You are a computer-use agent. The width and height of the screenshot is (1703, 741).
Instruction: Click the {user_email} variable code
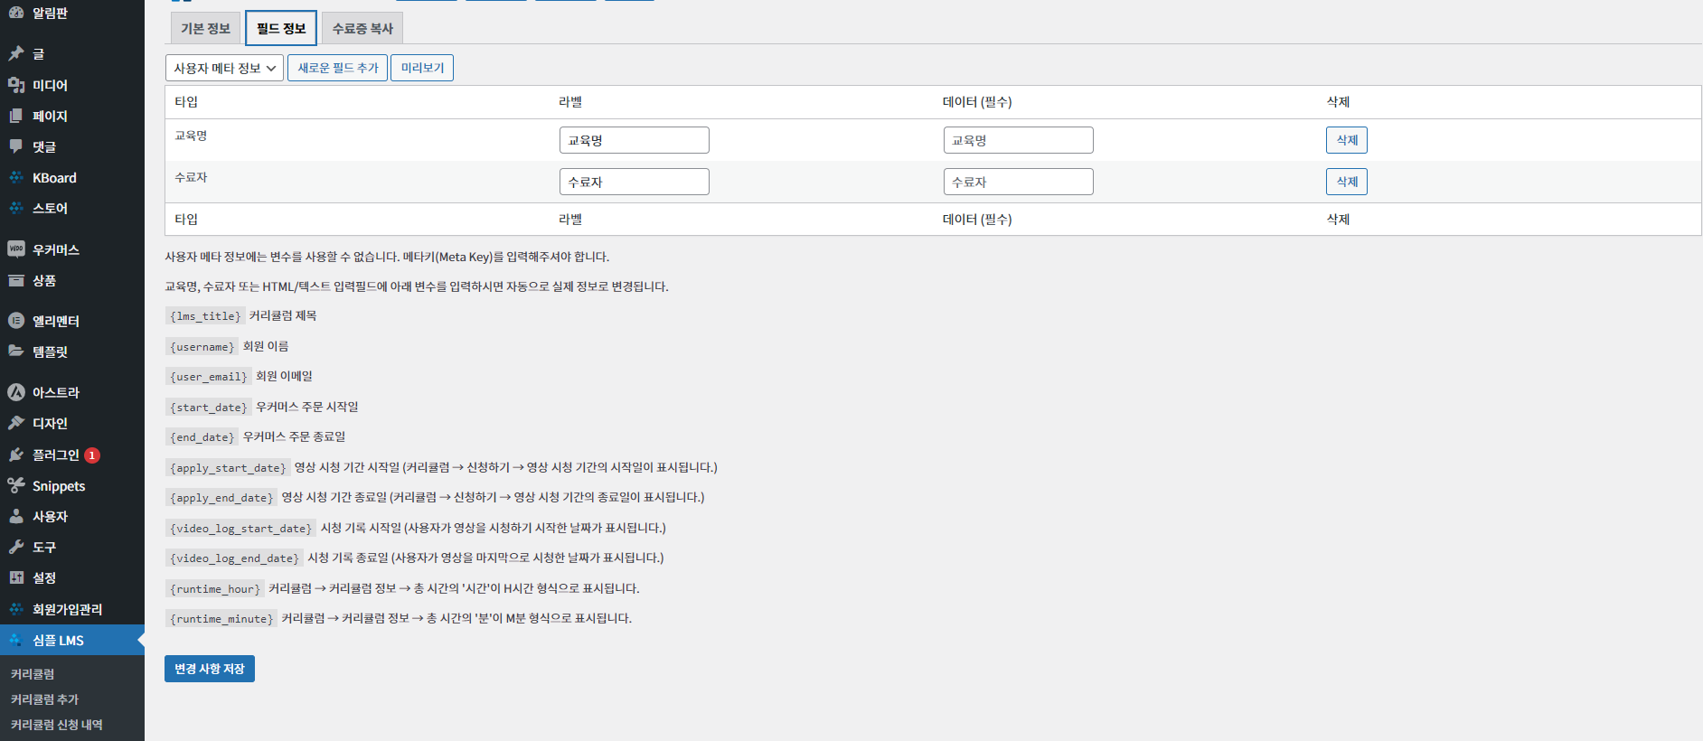pyautogui.click(x=209, y=377)
